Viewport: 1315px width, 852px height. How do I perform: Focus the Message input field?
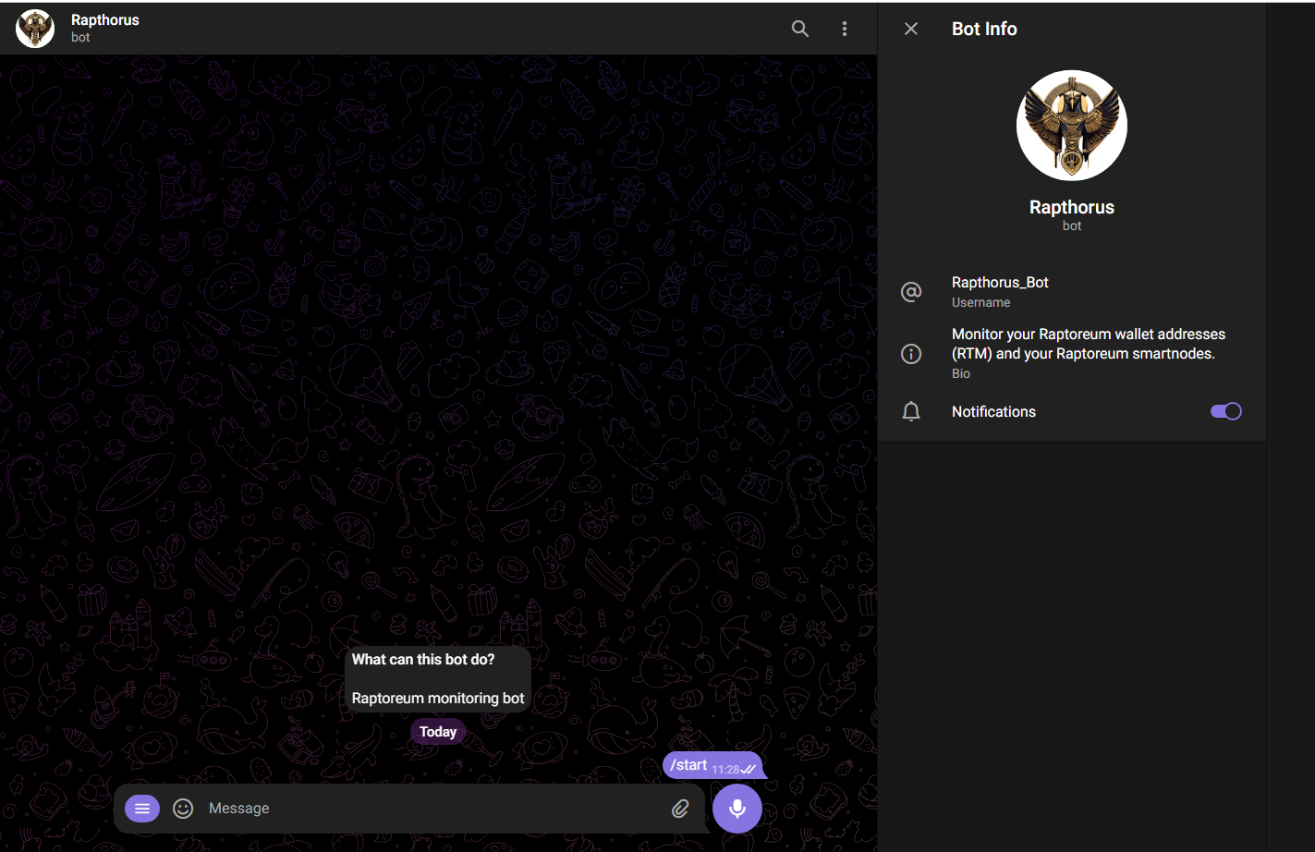click(x=434, y=809)
